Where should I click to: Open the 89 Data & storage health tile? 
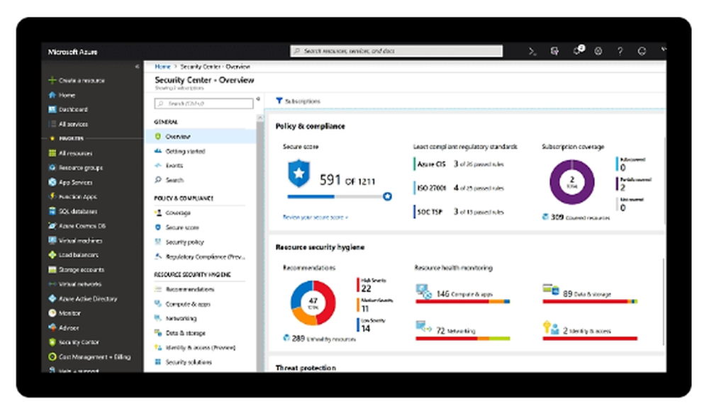click(590, 294)
